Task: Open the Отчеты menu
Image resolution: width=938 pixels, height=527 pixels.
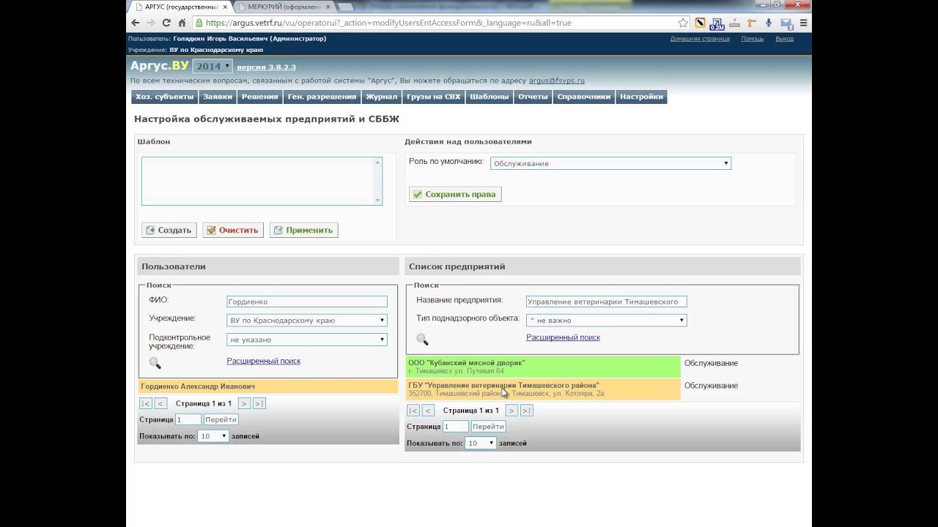Action: coord(533,97)
